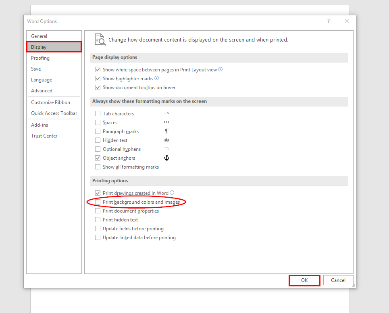
Task: Click the right-arrow symbol beside Tab characters
Action: pos(166,113)
